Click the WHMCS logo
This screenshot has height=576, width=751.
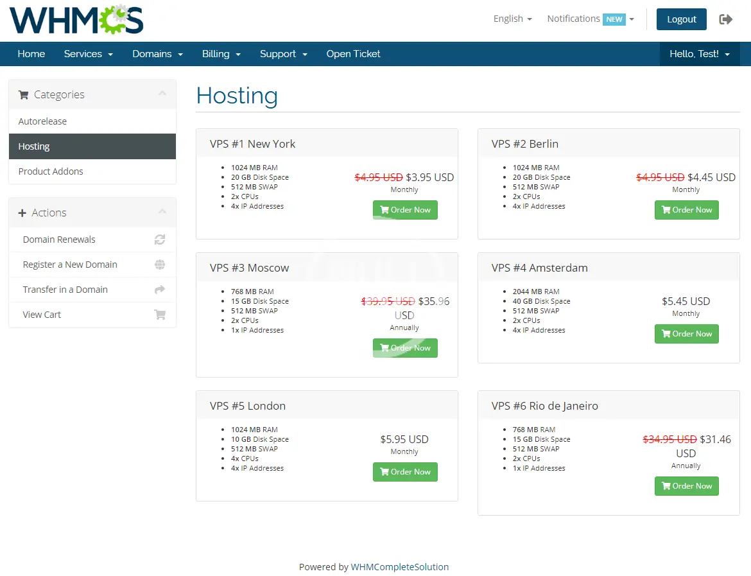(76, 19)
